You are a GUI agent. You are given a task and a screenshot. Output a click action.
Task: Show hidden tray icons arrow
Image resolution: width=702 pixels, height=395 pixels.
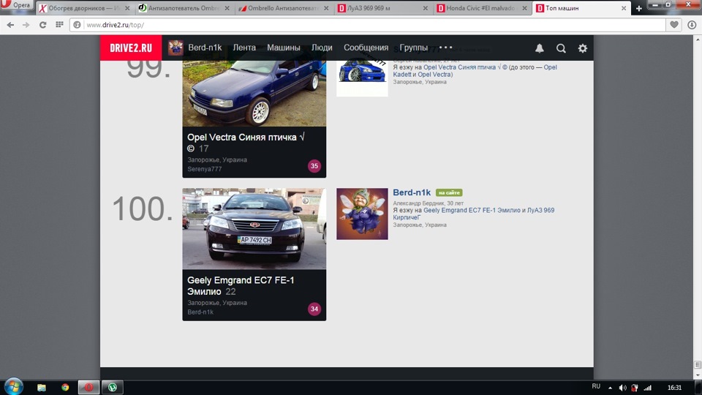tap(610, 388)
